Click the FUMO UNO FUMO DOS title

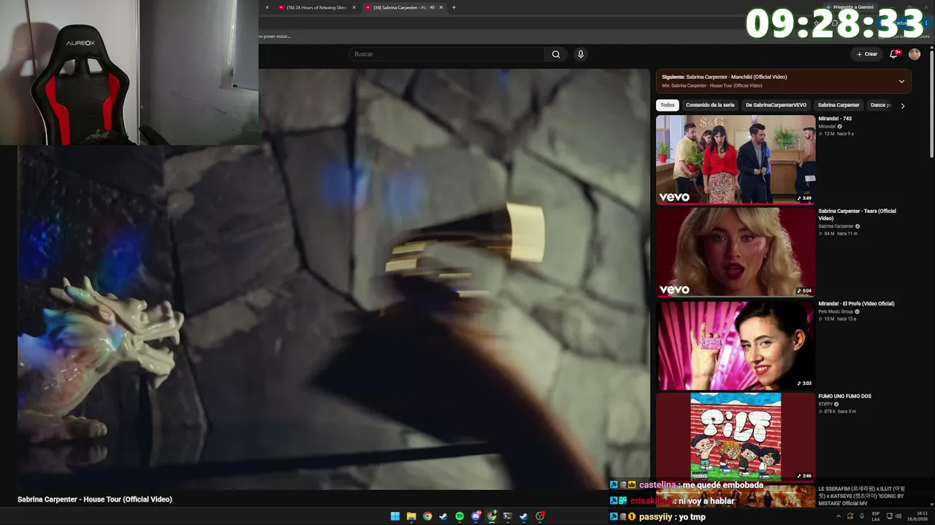coord(844,396)
